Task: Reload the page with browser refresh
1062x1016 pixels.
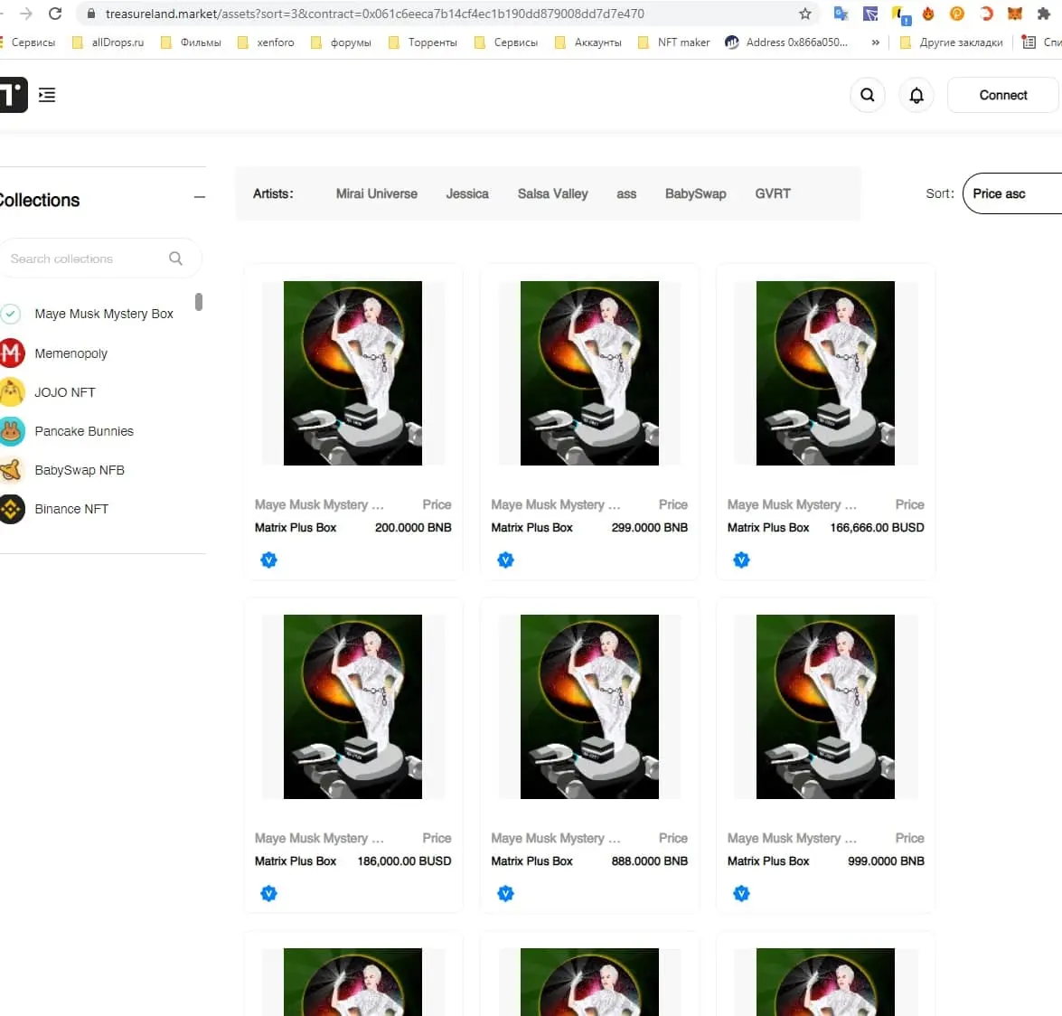Action: (55, 14)
